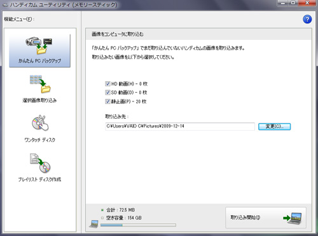Click the 画像をコンピュータに取り込む header
This screenshot has width=318, height=236.
click(118, 34)
